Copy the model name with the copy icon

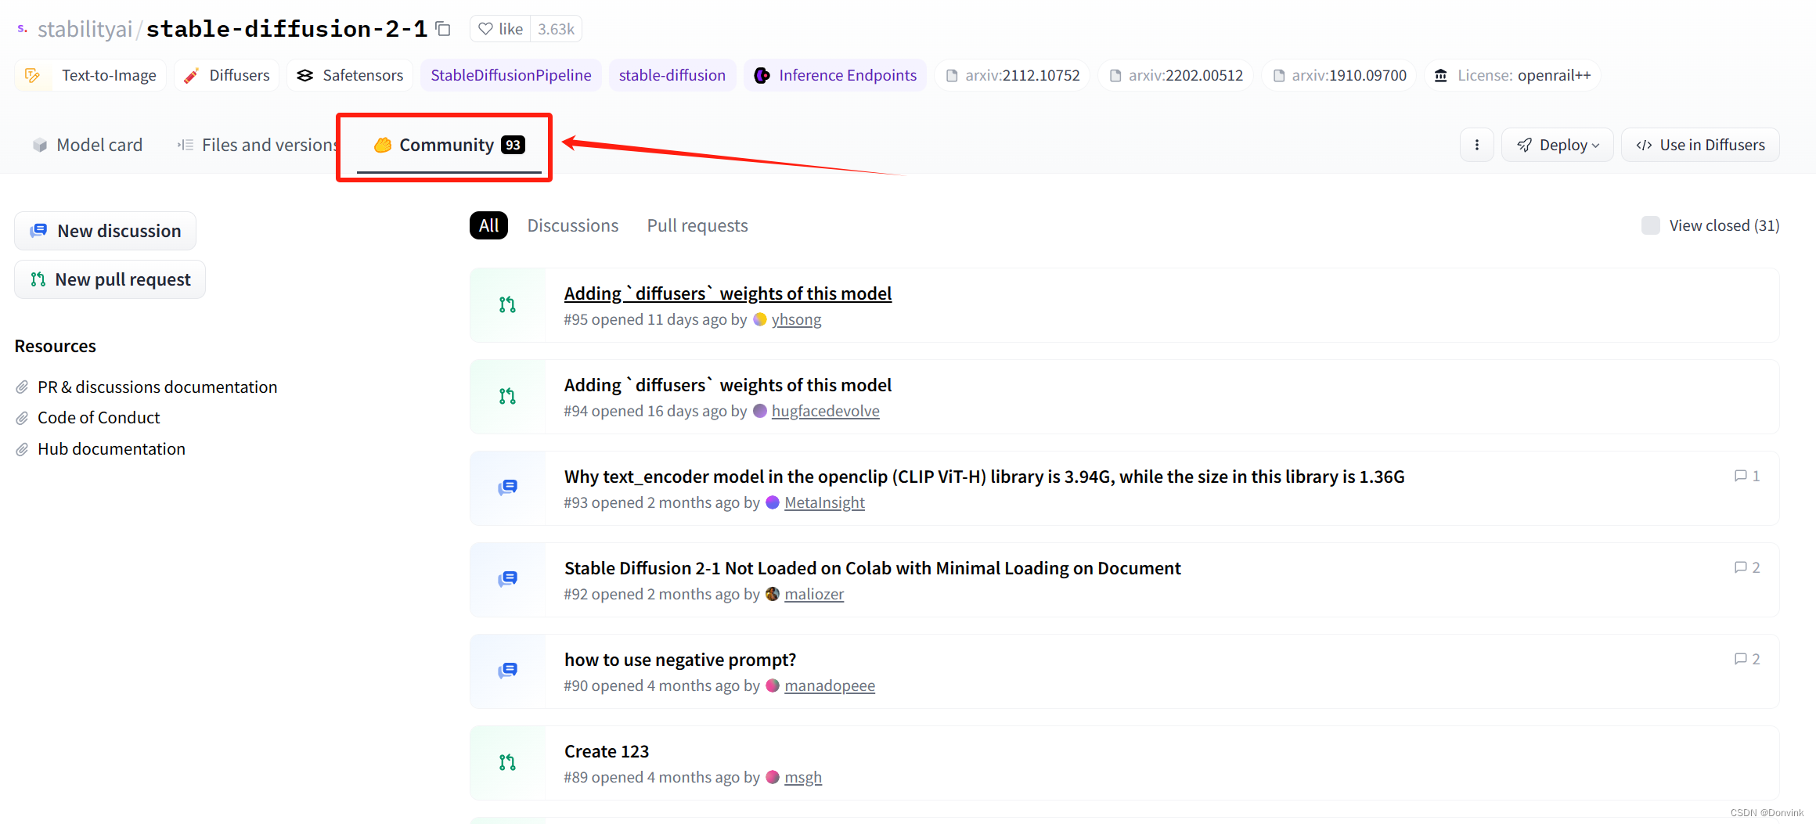443,29
